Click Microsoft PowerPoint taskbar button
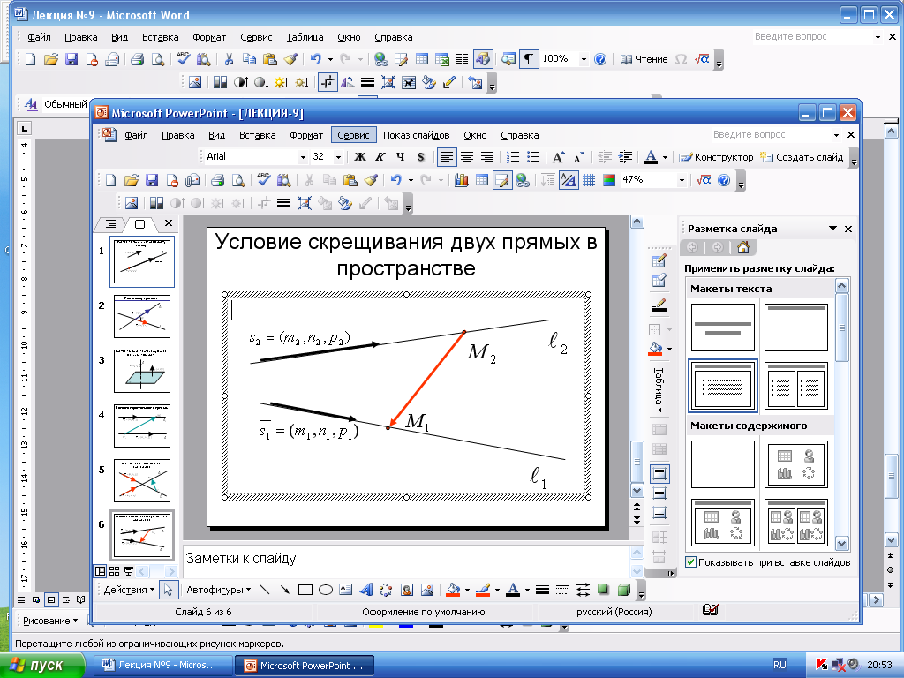 (305, 666)
